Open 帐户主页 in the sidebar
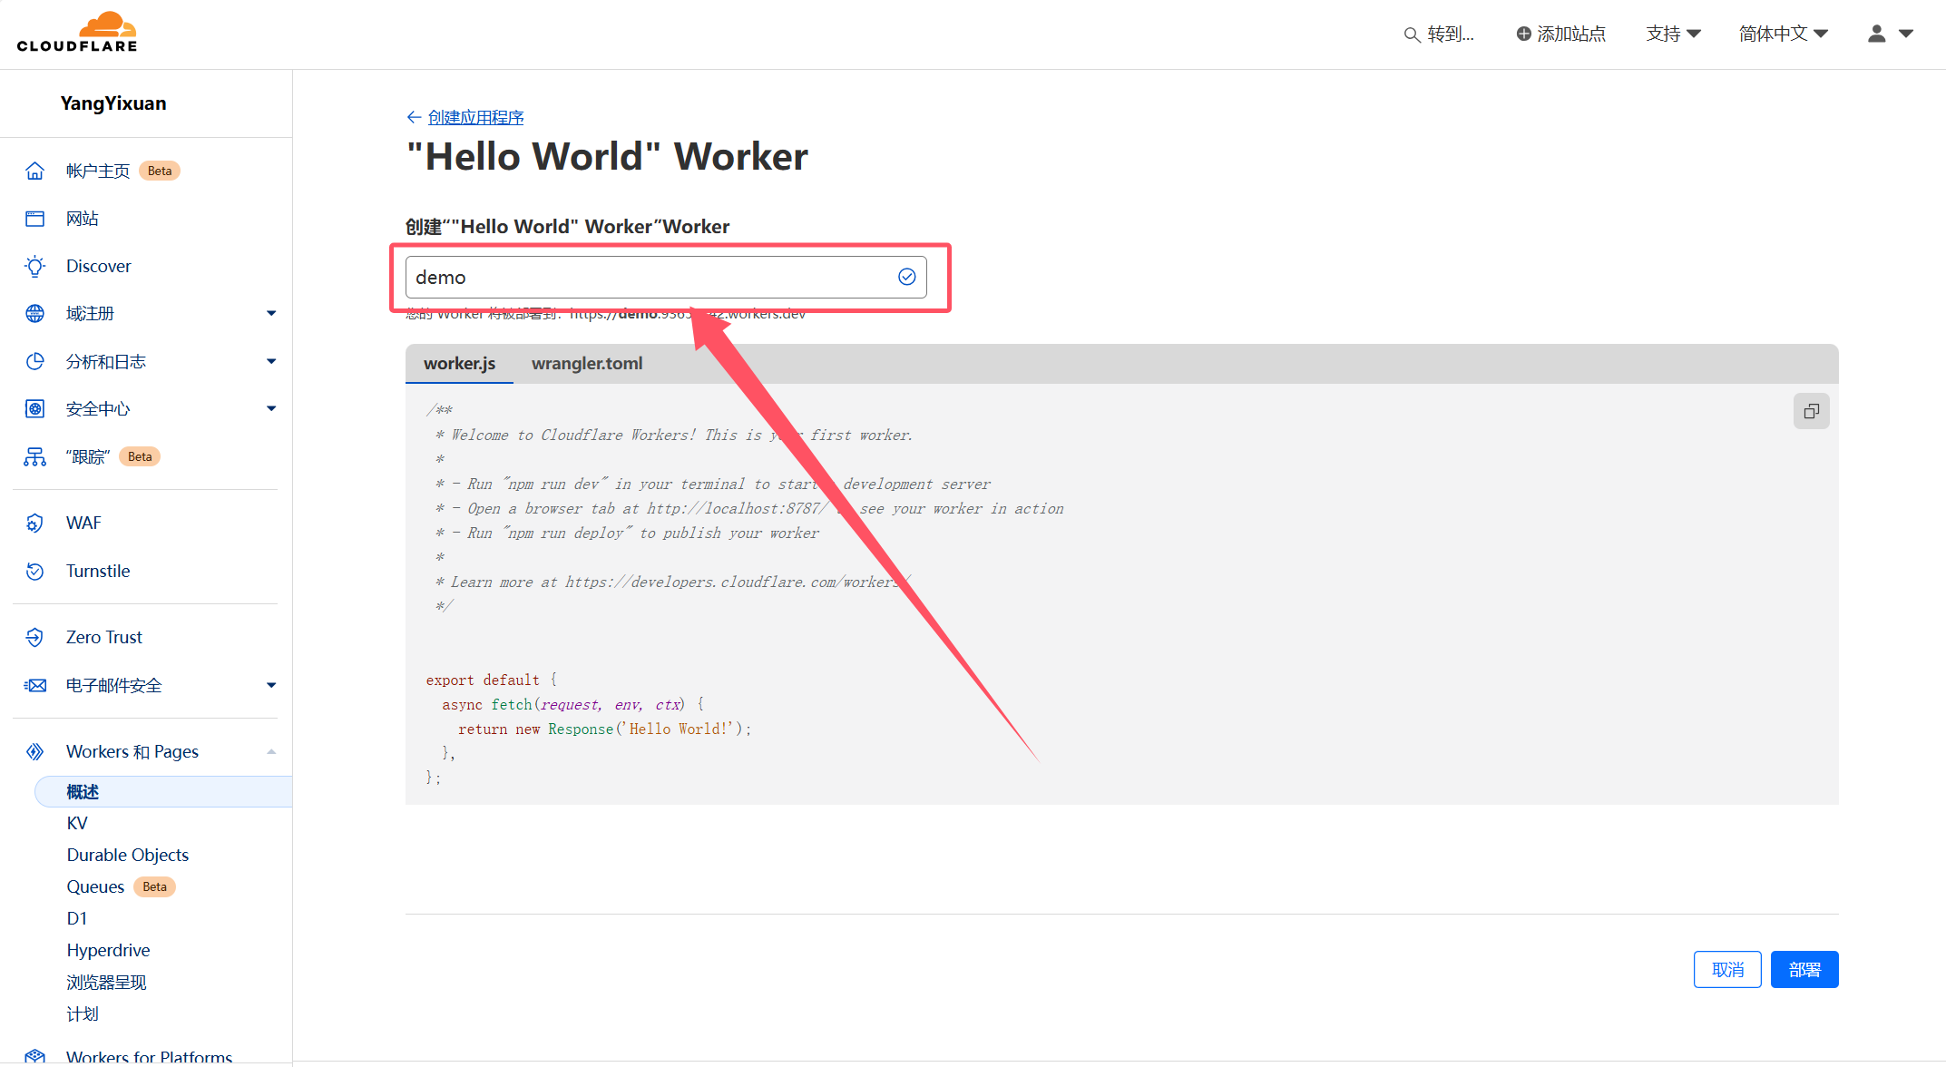Image resolution: width=1946 pixels, height=1067 pixels. point(98,171)
